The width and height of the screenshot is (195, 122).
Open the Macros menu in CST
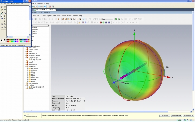click(x=69, y=16)
